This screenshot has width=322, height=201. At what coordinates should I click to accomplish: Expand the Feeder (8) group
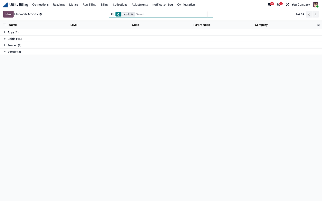tap(161, 45)
